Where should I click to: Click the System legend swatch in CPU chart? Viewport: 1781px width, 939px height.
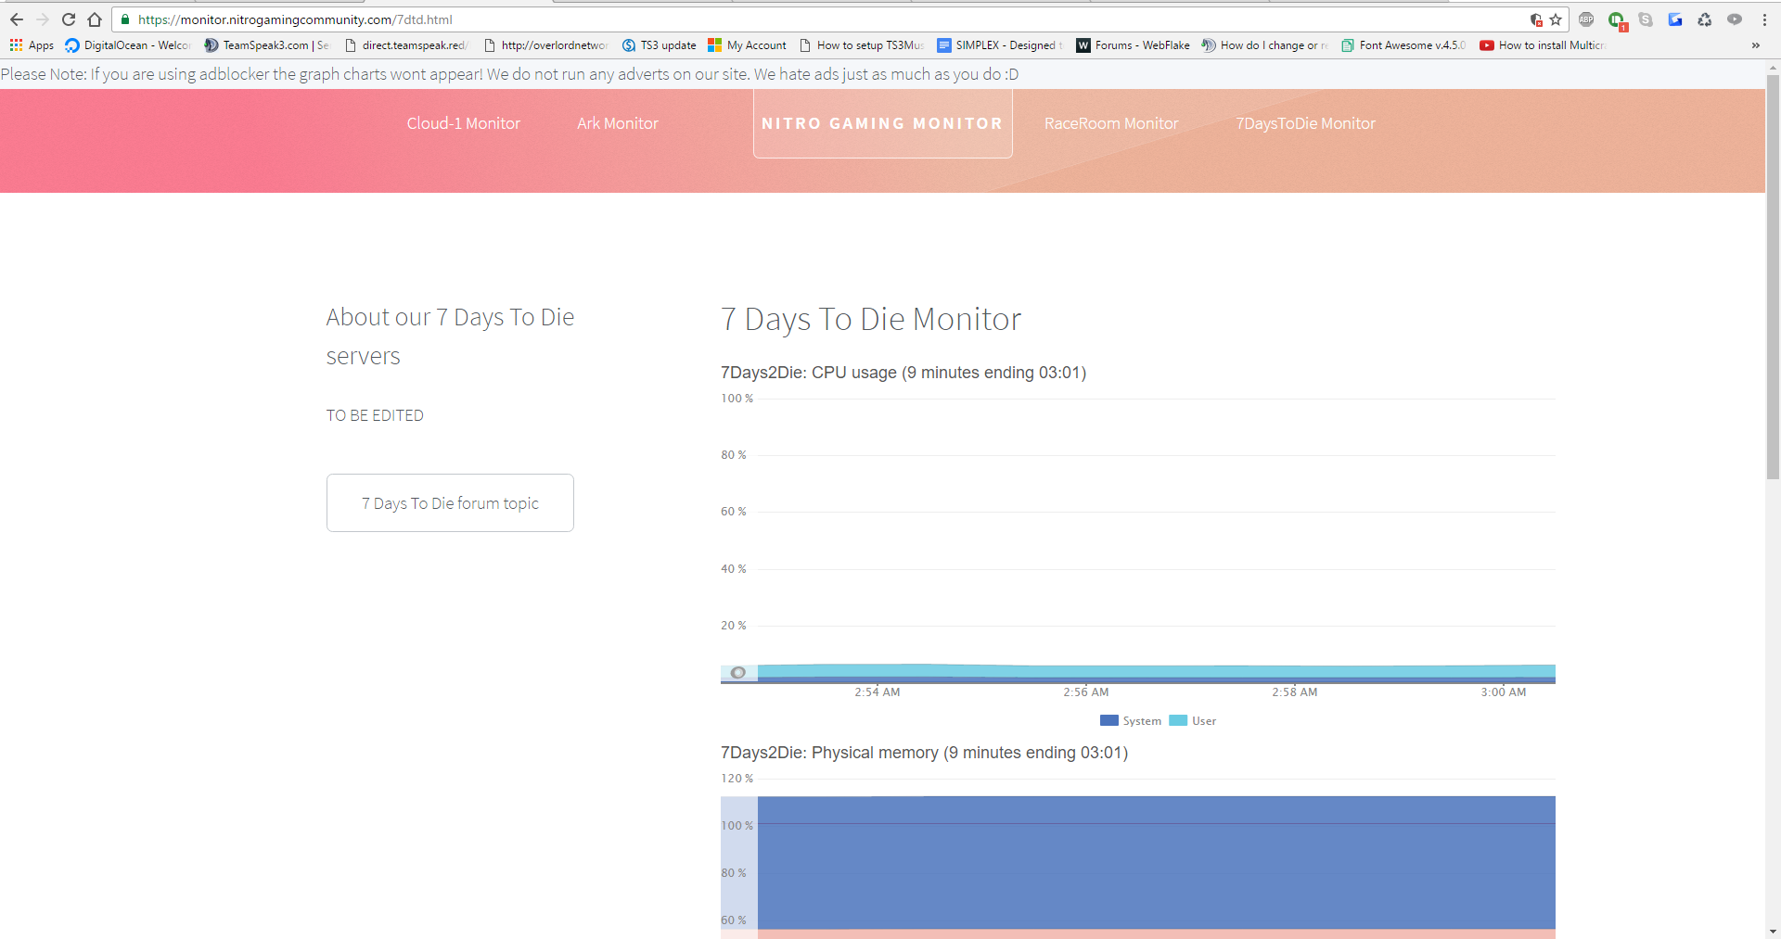(x=1108, y=720)
